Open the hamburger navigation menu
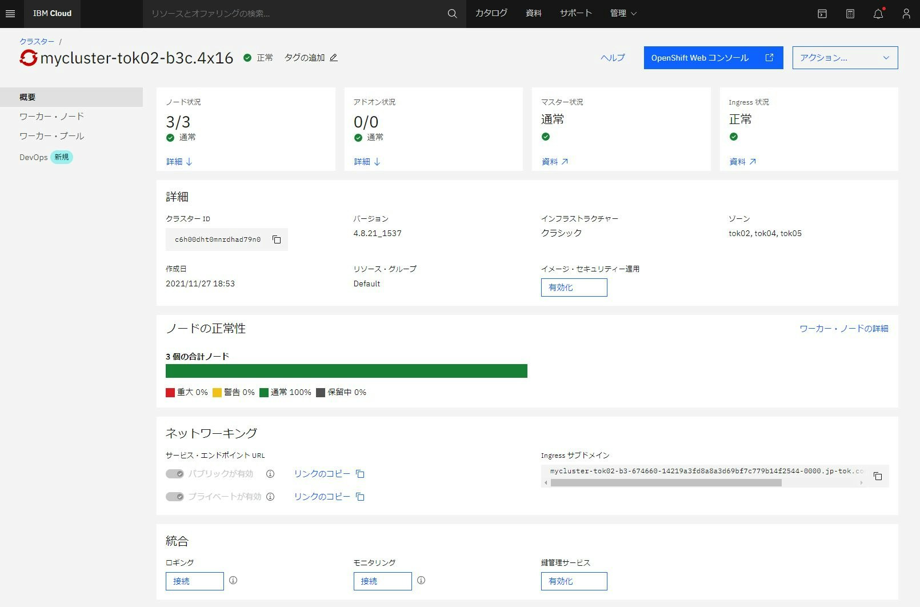This screenshot has height=607, width=920. coord(10,14)
